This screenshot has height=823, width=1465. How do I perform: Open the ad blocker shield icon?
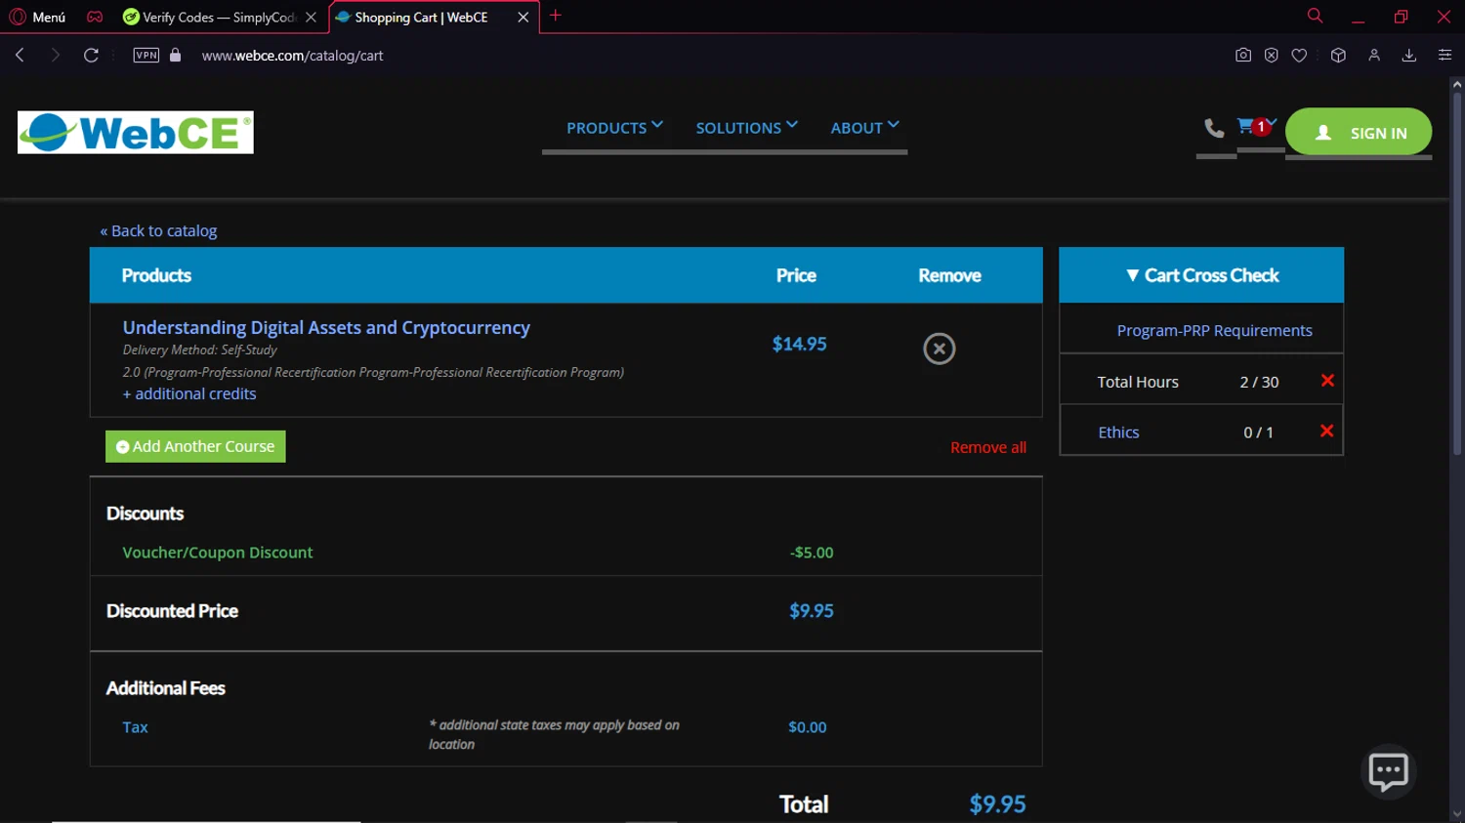click(x=1271, y=56)
